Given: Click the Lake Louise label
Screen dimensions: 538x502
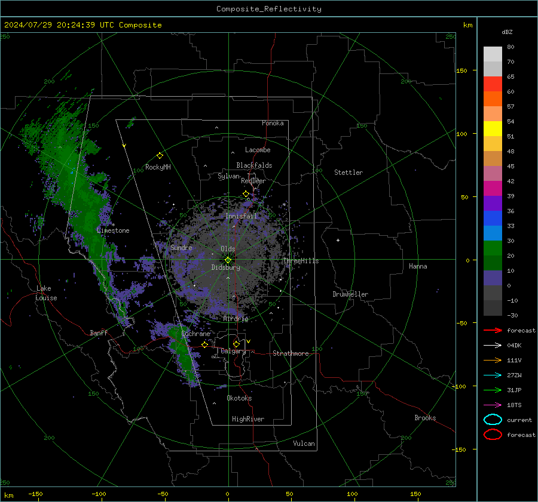Looking at the screenshot, I should [46, 293].
